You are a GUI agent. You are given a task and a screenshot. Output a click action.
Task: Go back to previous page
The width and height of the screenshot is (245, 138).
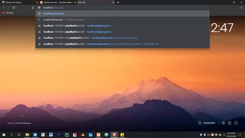point(3,8)
